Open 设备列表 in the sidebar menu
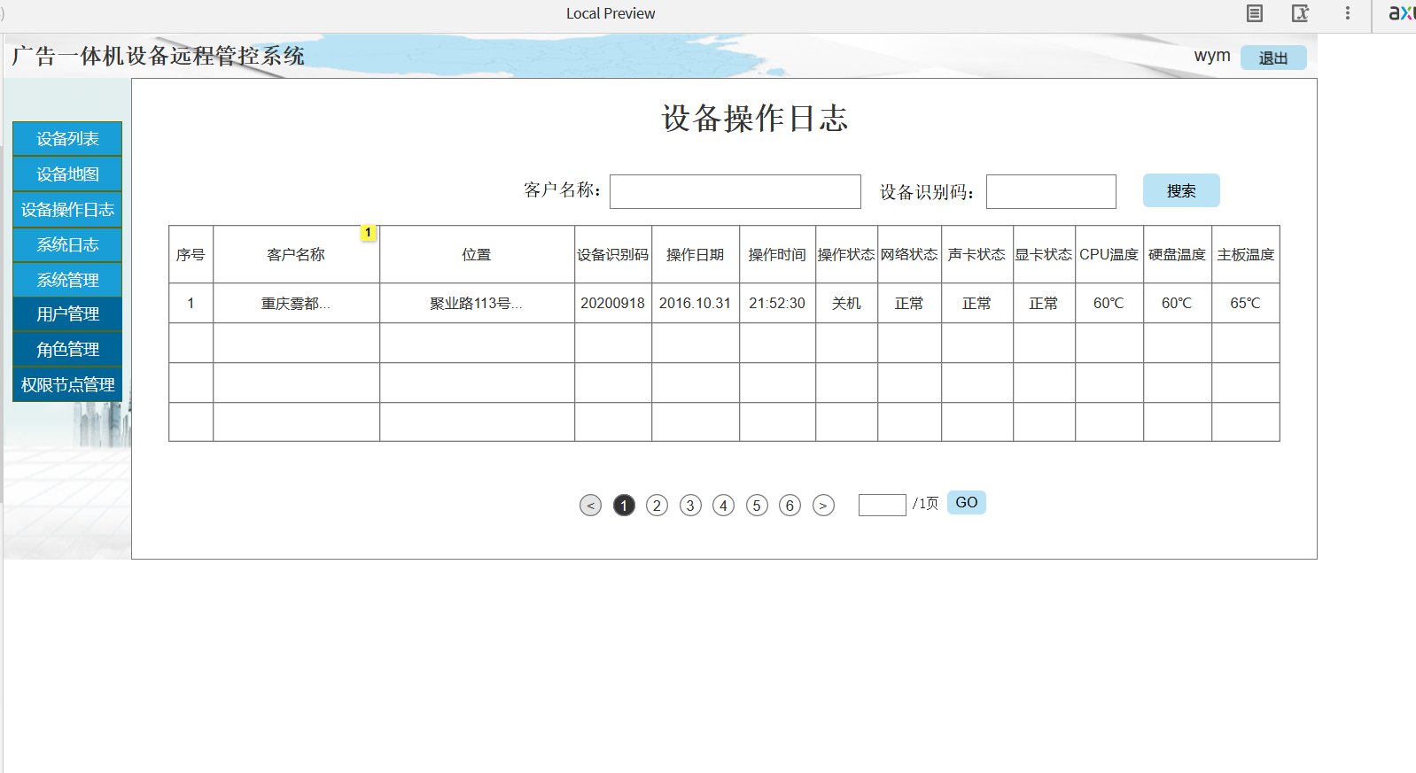The height and width of the screenshot is (773, 1416). pos(67,139)
